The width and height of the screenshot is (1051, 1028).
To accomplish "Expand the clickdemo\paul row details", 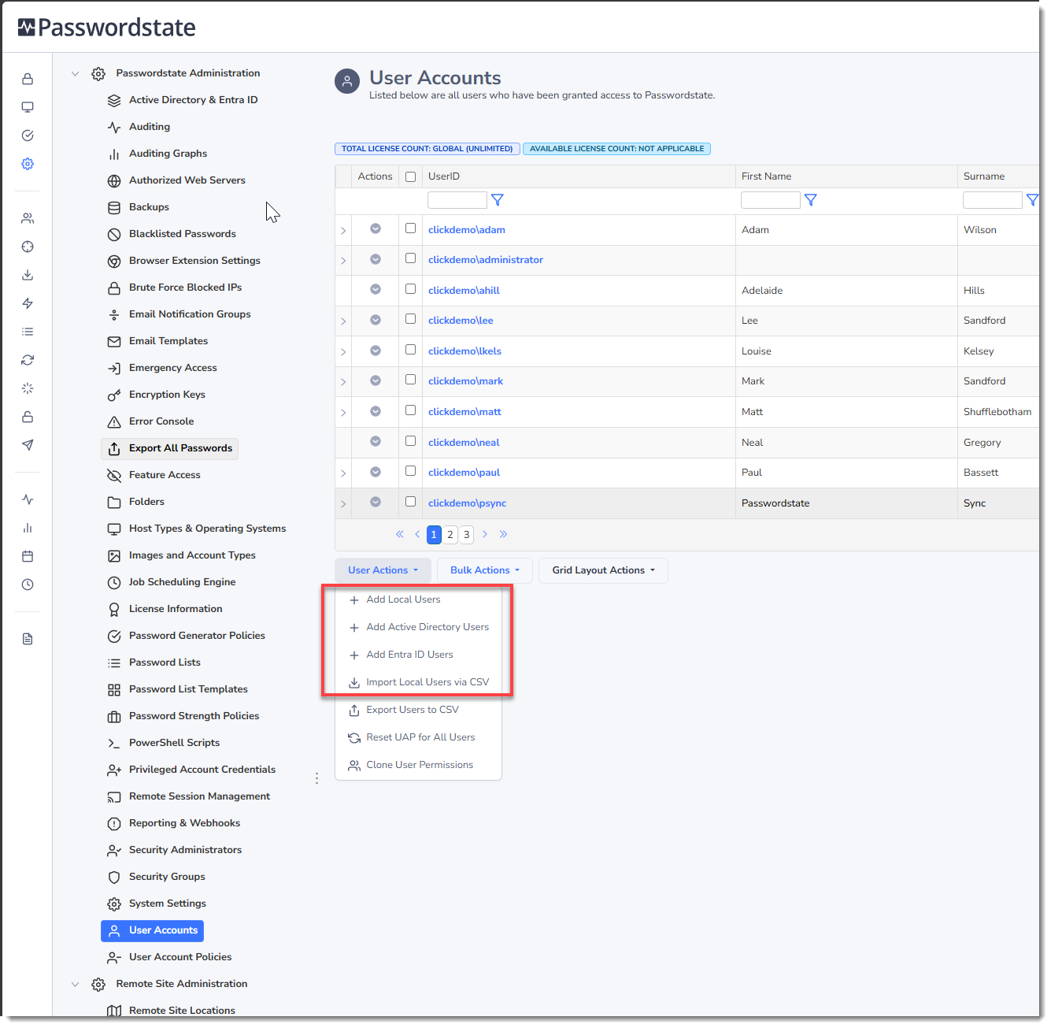I will [x=343, y=473].
